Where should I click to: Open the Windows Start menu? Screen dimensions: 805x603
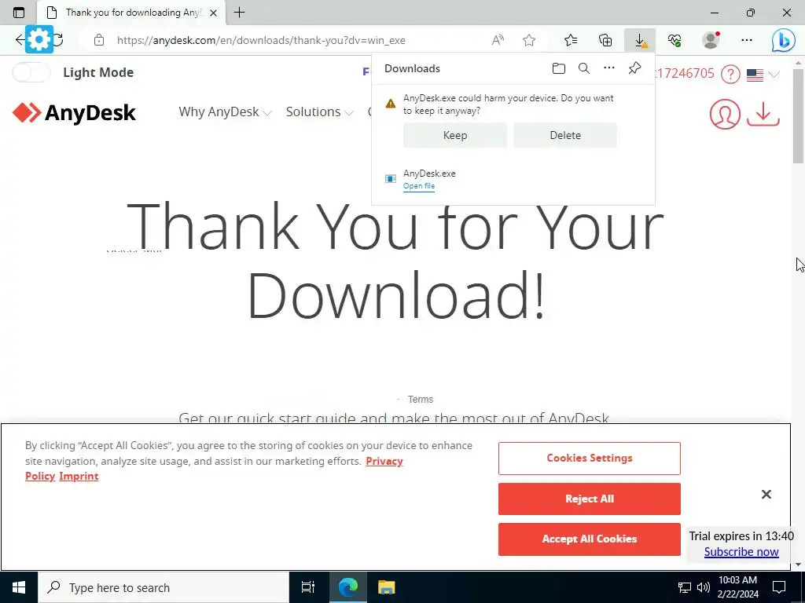tap(19, 587)
